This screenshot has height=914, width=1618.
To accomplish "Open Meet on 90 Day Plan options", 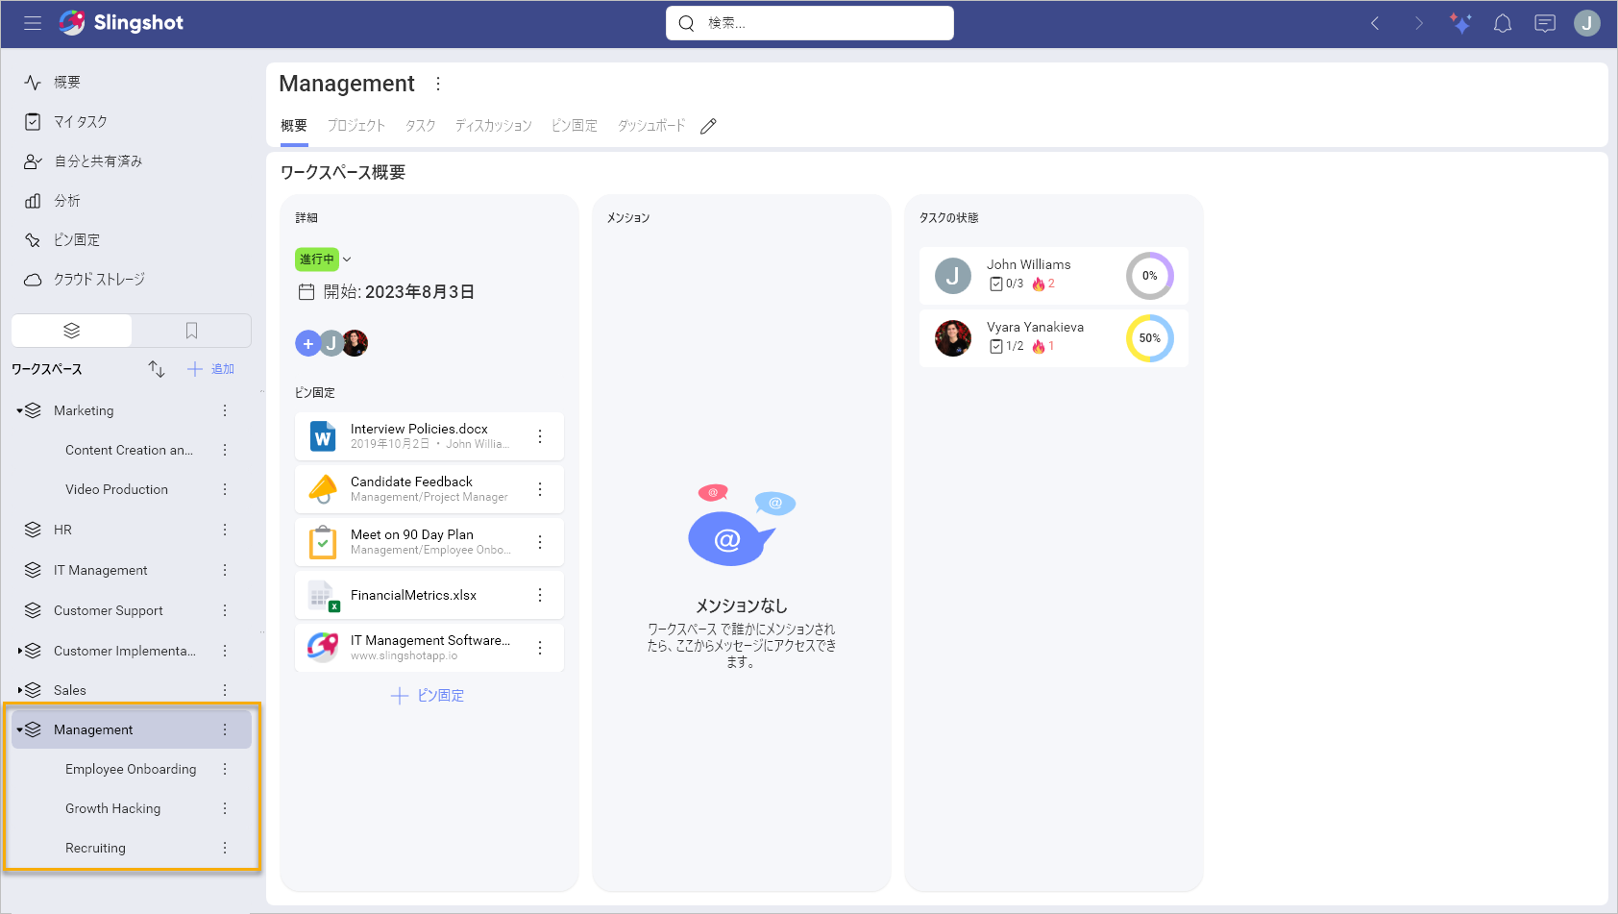I will [540, 542].
